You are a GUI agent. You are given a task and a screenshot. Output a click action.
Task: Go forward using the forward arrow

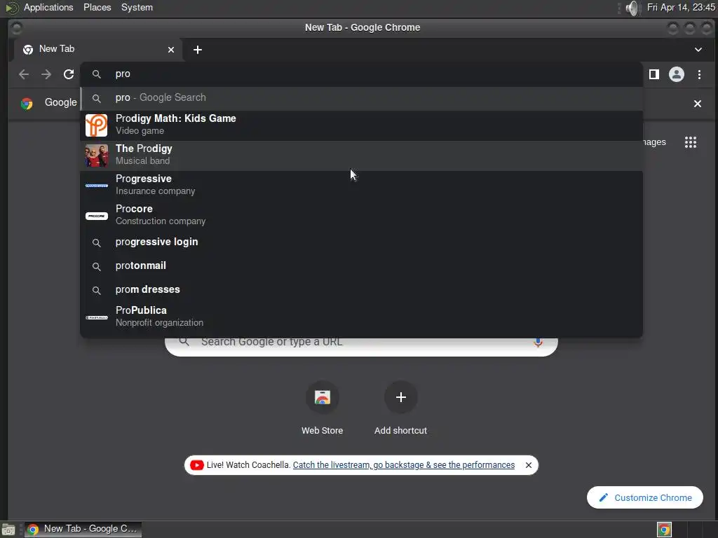[x=46, y=74]
